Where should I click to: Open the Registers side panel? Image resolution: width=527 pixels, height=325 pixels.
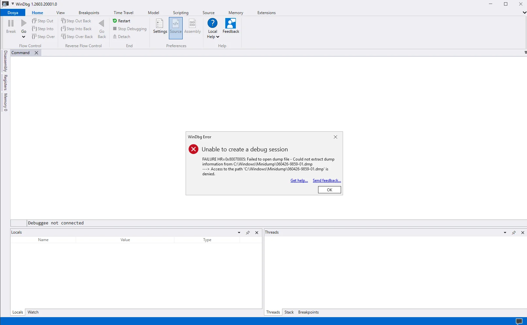pyautogui.click(x=5, y=82)
